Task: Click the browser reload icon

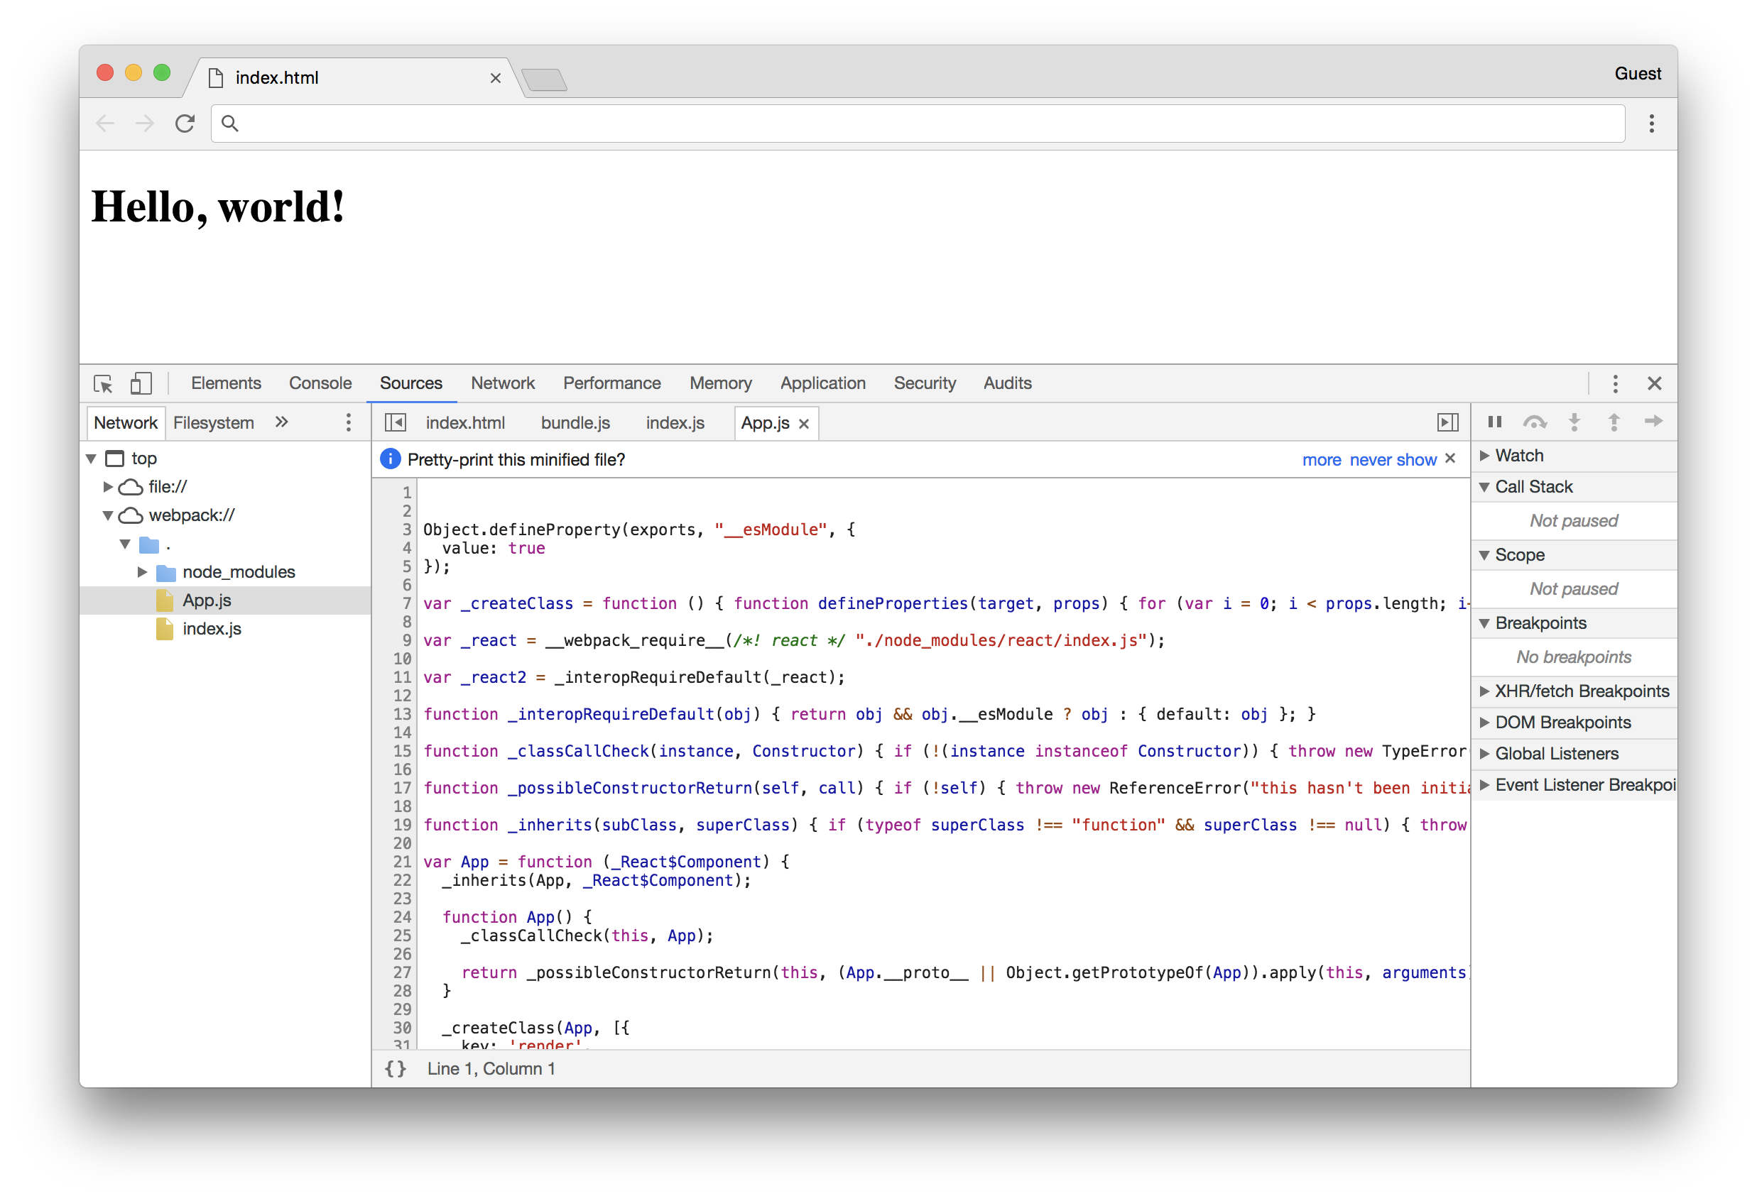Action: pos(185,124)
